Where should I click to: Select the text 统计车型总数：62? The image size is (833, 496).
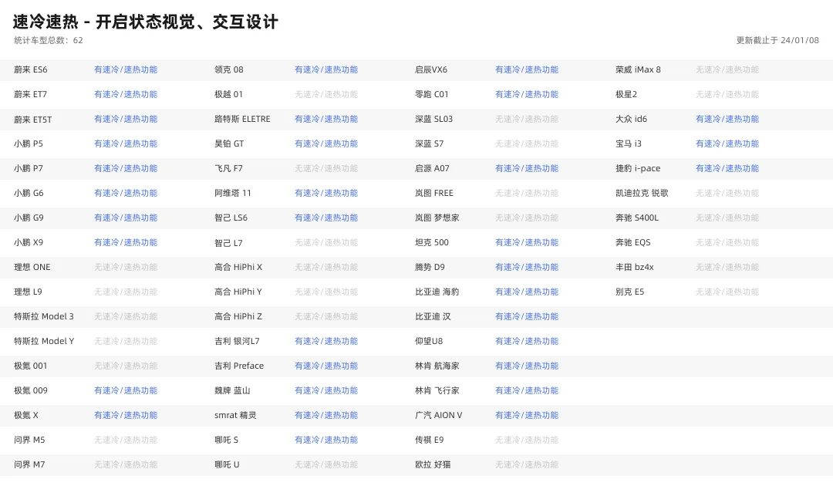[x=49, y=40]
